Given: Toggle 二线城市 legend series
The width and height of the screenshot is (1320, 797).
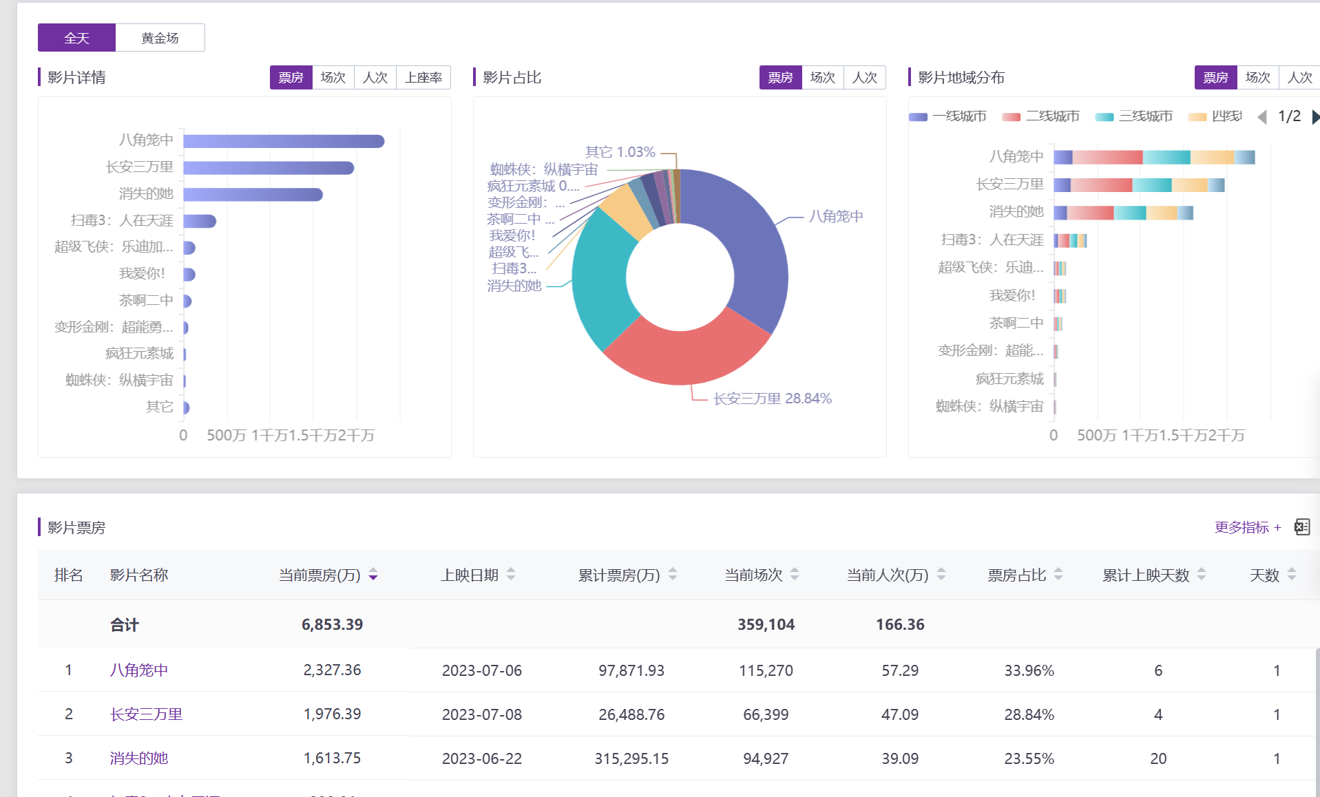Looking at the screenshot, I should (1040, 116).
